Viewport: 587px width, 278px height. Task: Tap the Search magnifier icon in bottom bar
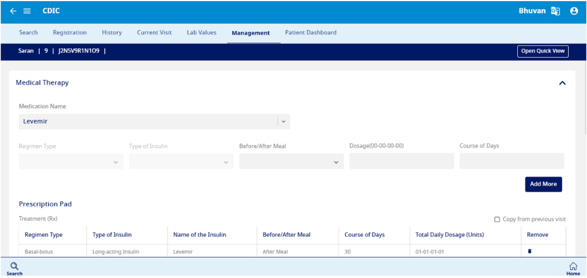point(14,266)
